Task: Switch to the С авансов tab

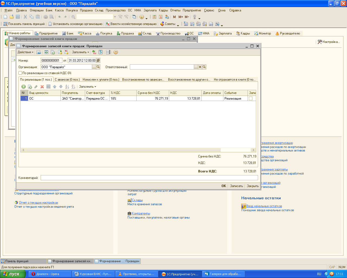Action: pyautogui.click(x=67, y=80)
